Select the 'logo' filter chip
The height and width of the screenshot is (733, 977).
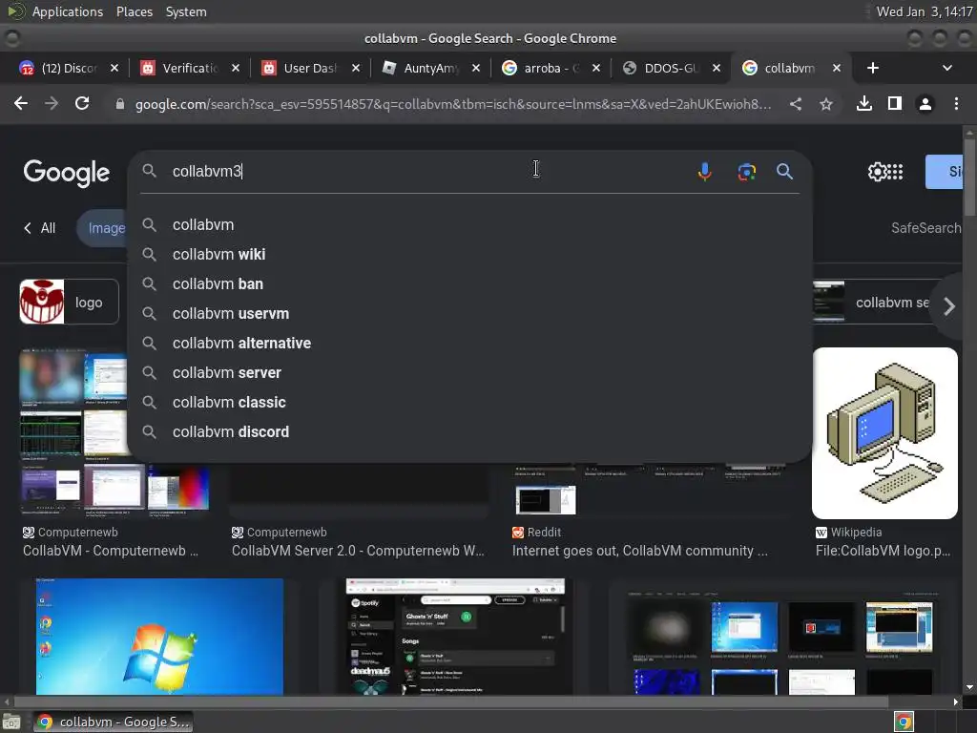pos(69,302)
